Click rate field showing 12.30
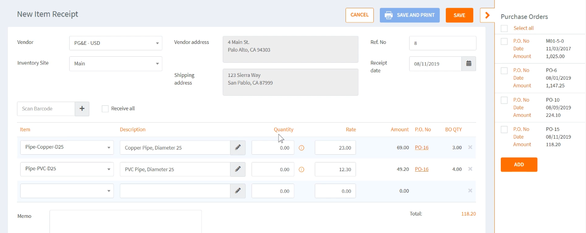Screen dimensions: 586x233 (x=335, y=169)
